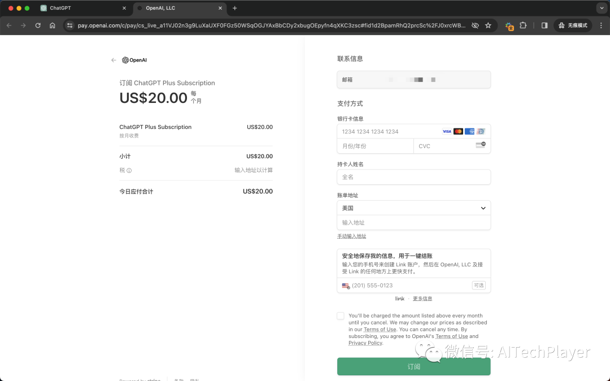
Task: Click the 邮箱 email field
Action: pos(413,80)
